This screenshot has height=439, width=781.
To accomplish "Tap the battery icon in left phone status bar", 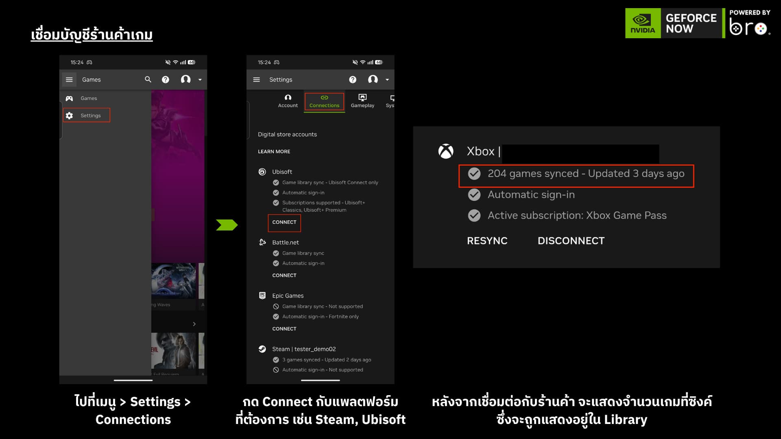I will [x=192, y=62].
